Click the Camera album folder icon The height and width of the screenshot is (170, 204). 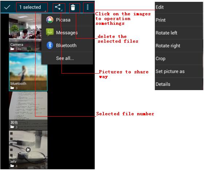pos(12,49)
